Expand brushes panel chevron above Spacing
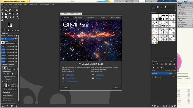The height and width of the screenshot is (108, 193). pyautogui.click(x=175, y=58)
